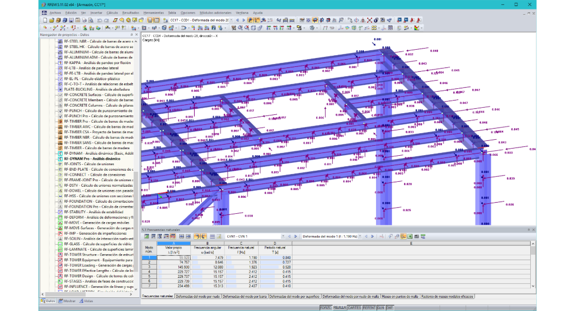Set view in X direction
This screenshot has width=575, height=311.
click(x=269, y=28)
